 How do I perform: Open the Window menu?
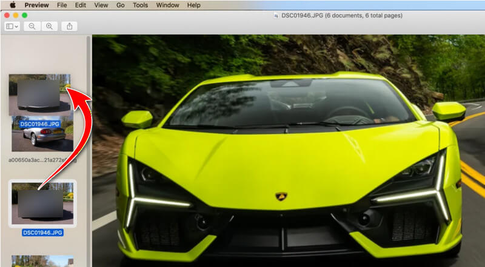point(167,5)
